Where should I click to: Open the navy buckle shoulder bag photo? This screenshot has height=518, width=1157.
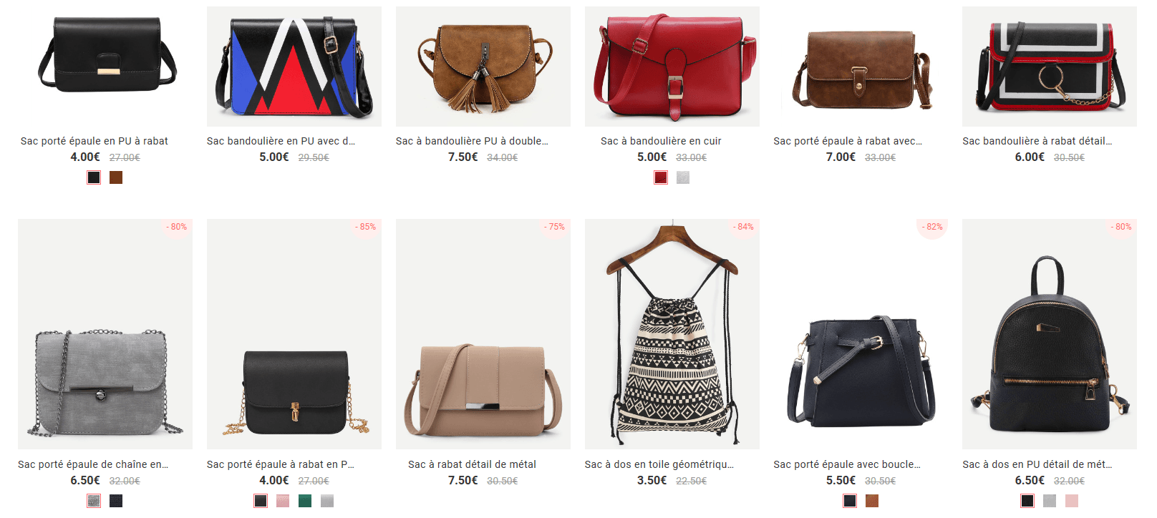tap(861, 334)
